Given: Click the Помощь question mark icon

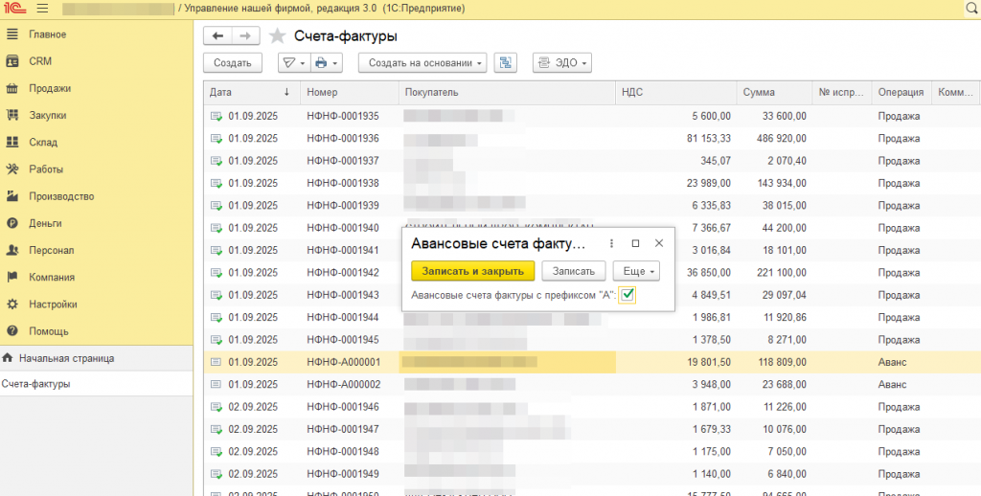Looking at the screenshot, I should click(11, 331).
